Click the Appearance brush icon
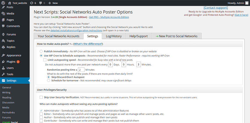Screen dimensions: 250x123 3,56
